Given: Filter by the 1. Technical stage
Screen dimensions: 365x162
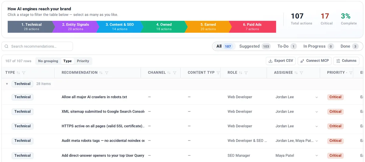Looking at the screenshot, I should click(31, 27).
